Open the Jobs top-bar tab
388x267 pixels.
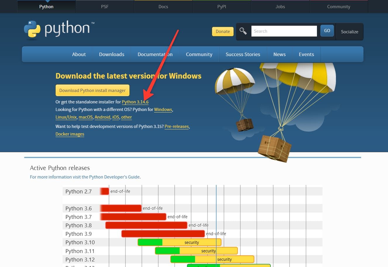point(280,6)
